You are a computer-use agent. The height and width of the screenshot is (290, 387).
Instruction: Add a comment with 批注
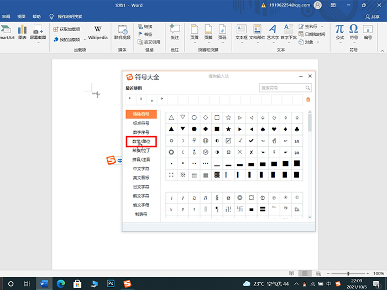click(175, 32)
